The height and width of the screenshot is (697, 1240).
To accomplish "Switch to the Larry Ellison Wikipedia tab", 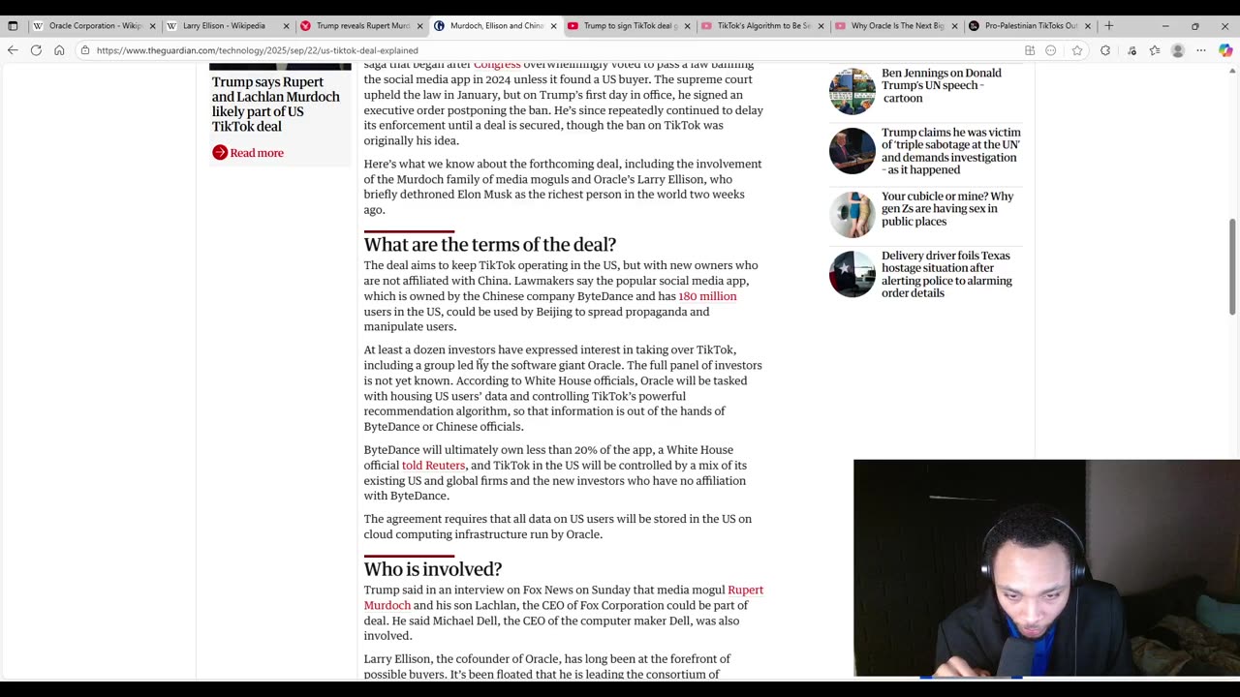I will (x=227, y=26).
